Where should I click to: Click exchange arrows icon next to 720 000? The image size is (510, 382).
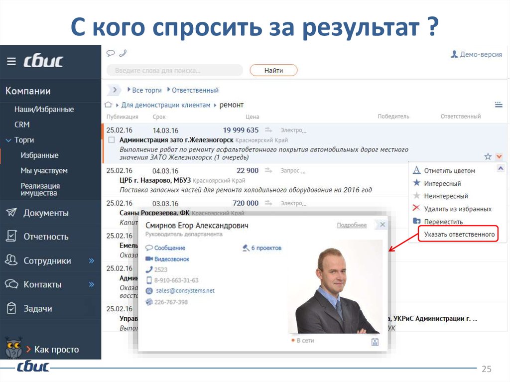coord(268,203)
